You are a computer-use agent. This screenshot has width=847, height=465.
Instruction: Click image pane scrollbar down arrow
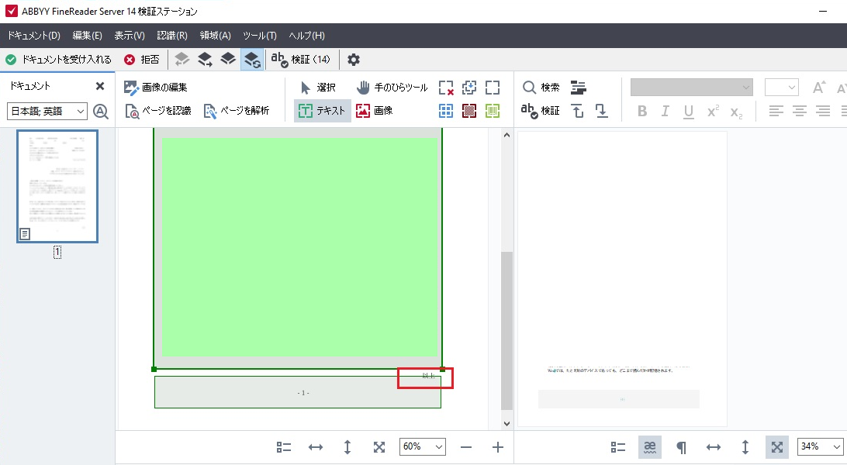[506, 423]
